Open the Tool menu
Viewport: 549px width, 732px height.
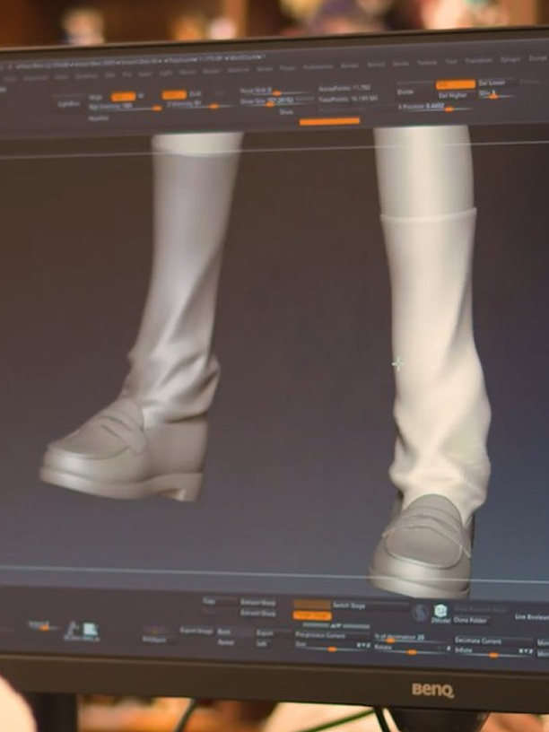(451, 62)
